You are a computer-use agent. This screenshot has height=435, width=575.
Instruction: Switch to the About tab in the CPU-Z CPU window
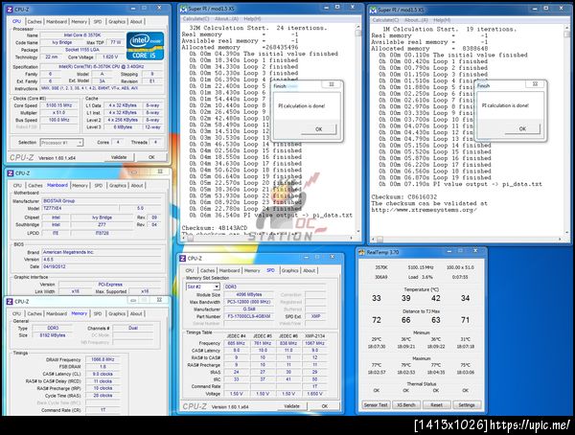point(136,22)
